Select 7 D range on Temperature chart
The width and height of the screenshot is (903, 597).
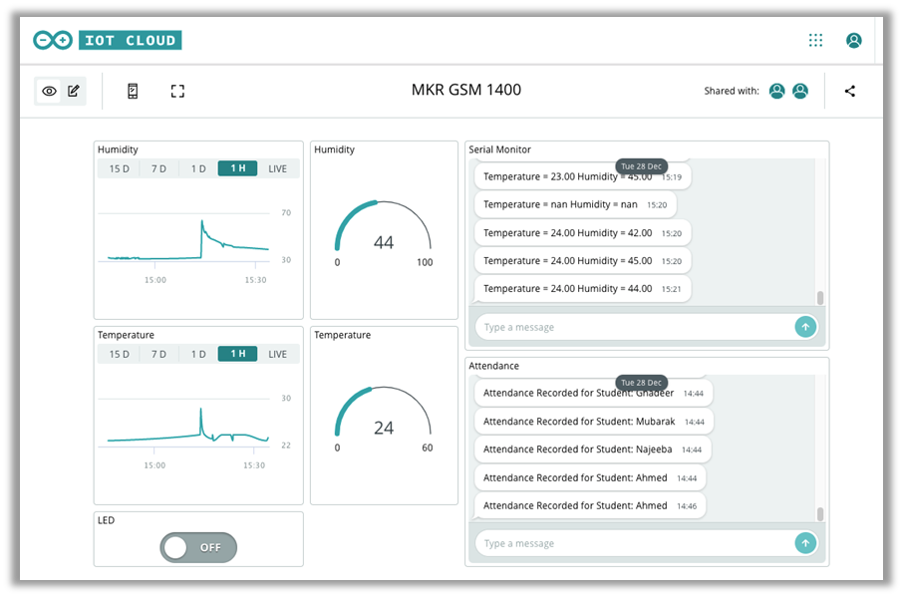pyautogui.click(x=158, y=354)
